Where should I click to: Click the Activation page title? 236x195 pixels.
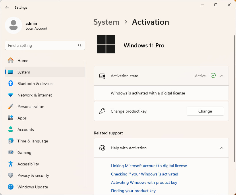point(150,22)
